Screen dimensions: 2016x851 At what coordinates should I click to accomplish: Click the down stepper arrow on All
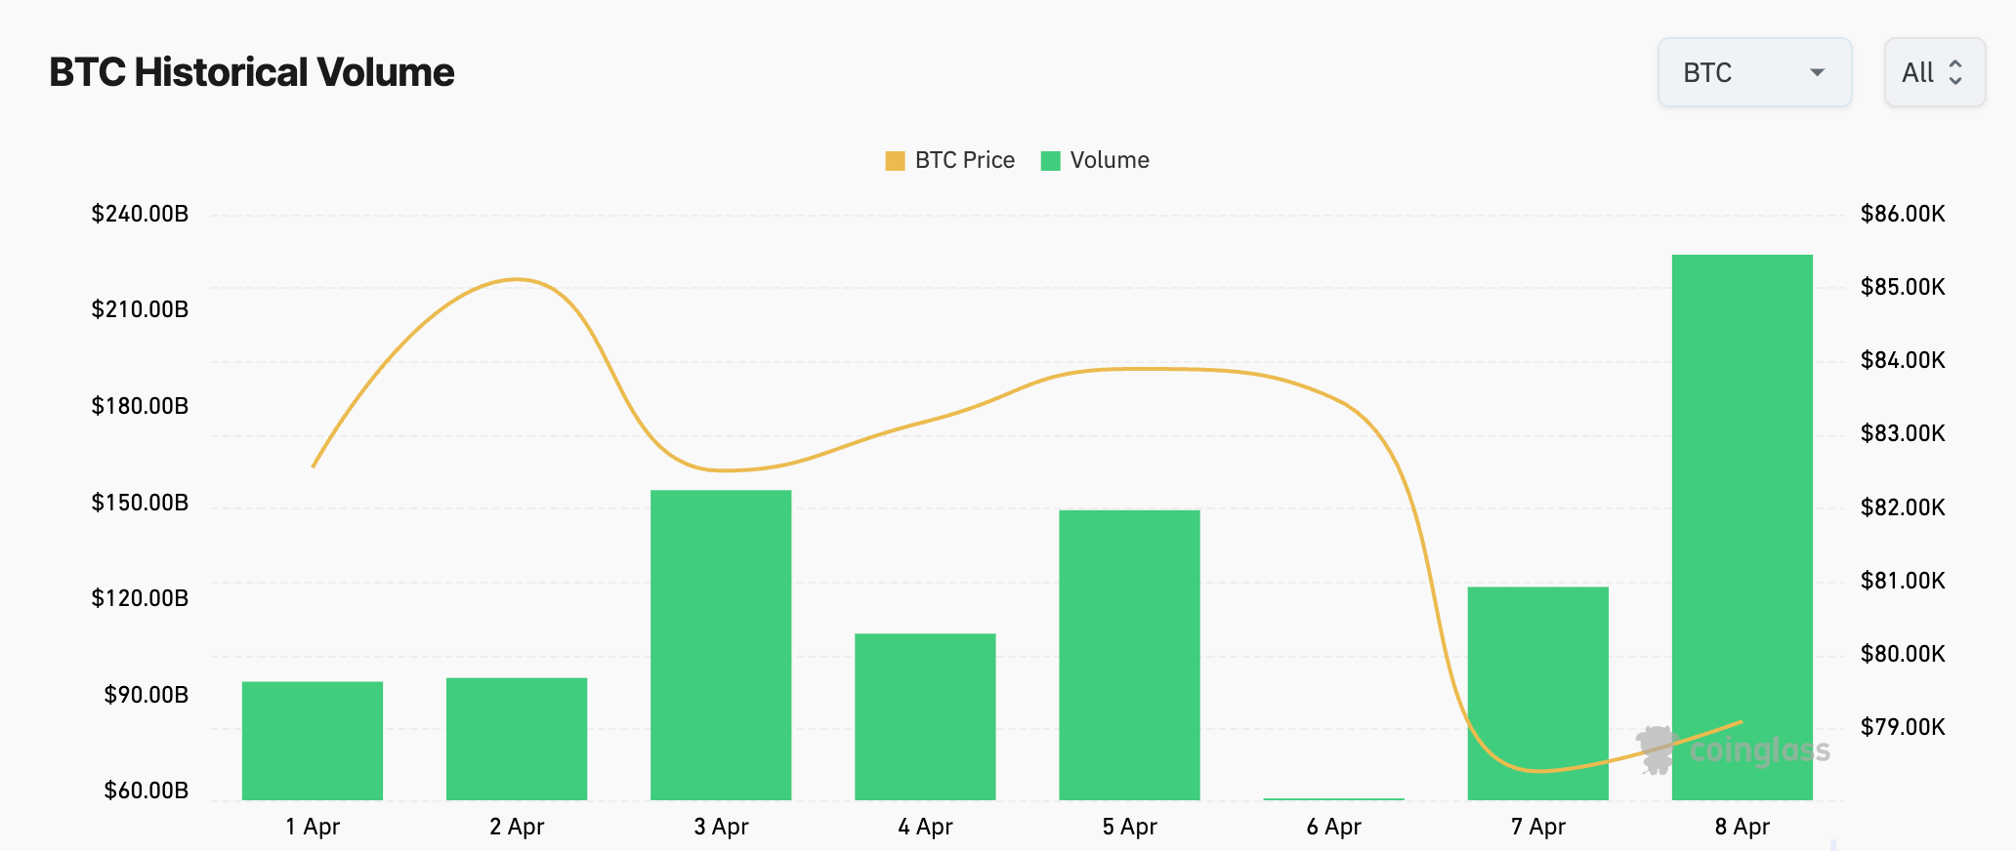pyautogui.click(x=1956, y=79)
